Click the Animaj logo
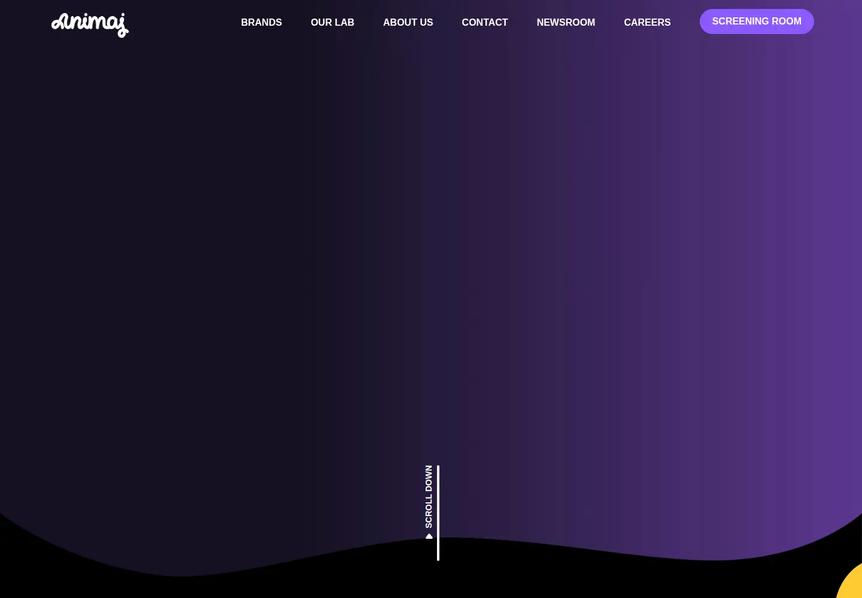 click(90, 25)
